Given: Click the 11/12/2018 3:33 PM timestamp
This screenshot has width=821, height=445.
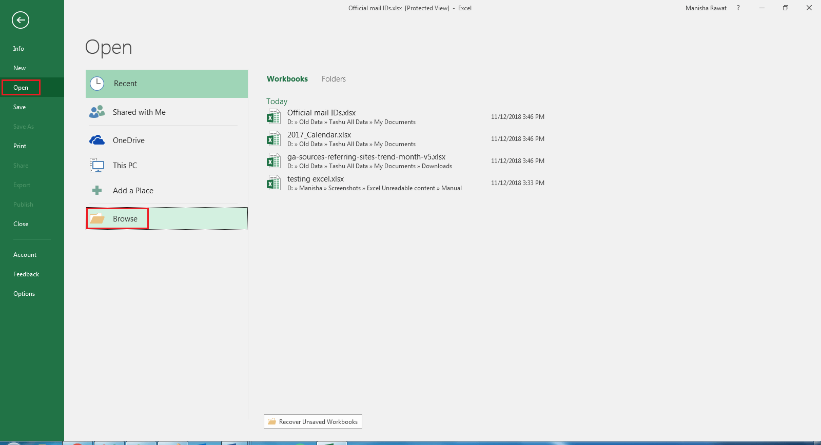Looking at the screenshot, I should point(518,183).
